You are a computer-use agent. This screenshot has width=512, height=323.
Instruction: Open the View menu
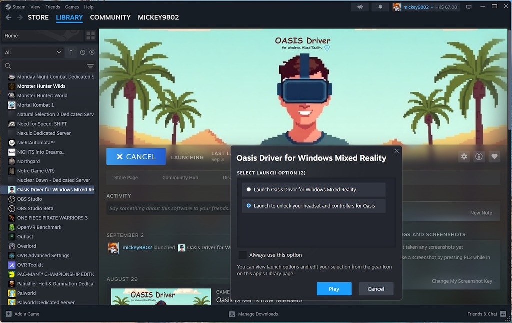(35, 7)
